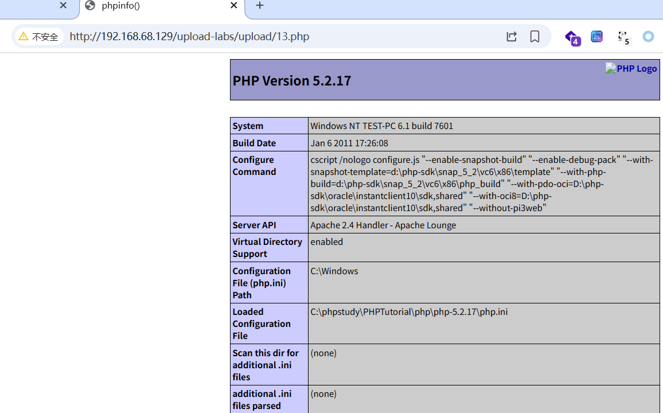Open the purple extension with badge 4
Screen dimensions: 663x413
[x=572, y=38]
